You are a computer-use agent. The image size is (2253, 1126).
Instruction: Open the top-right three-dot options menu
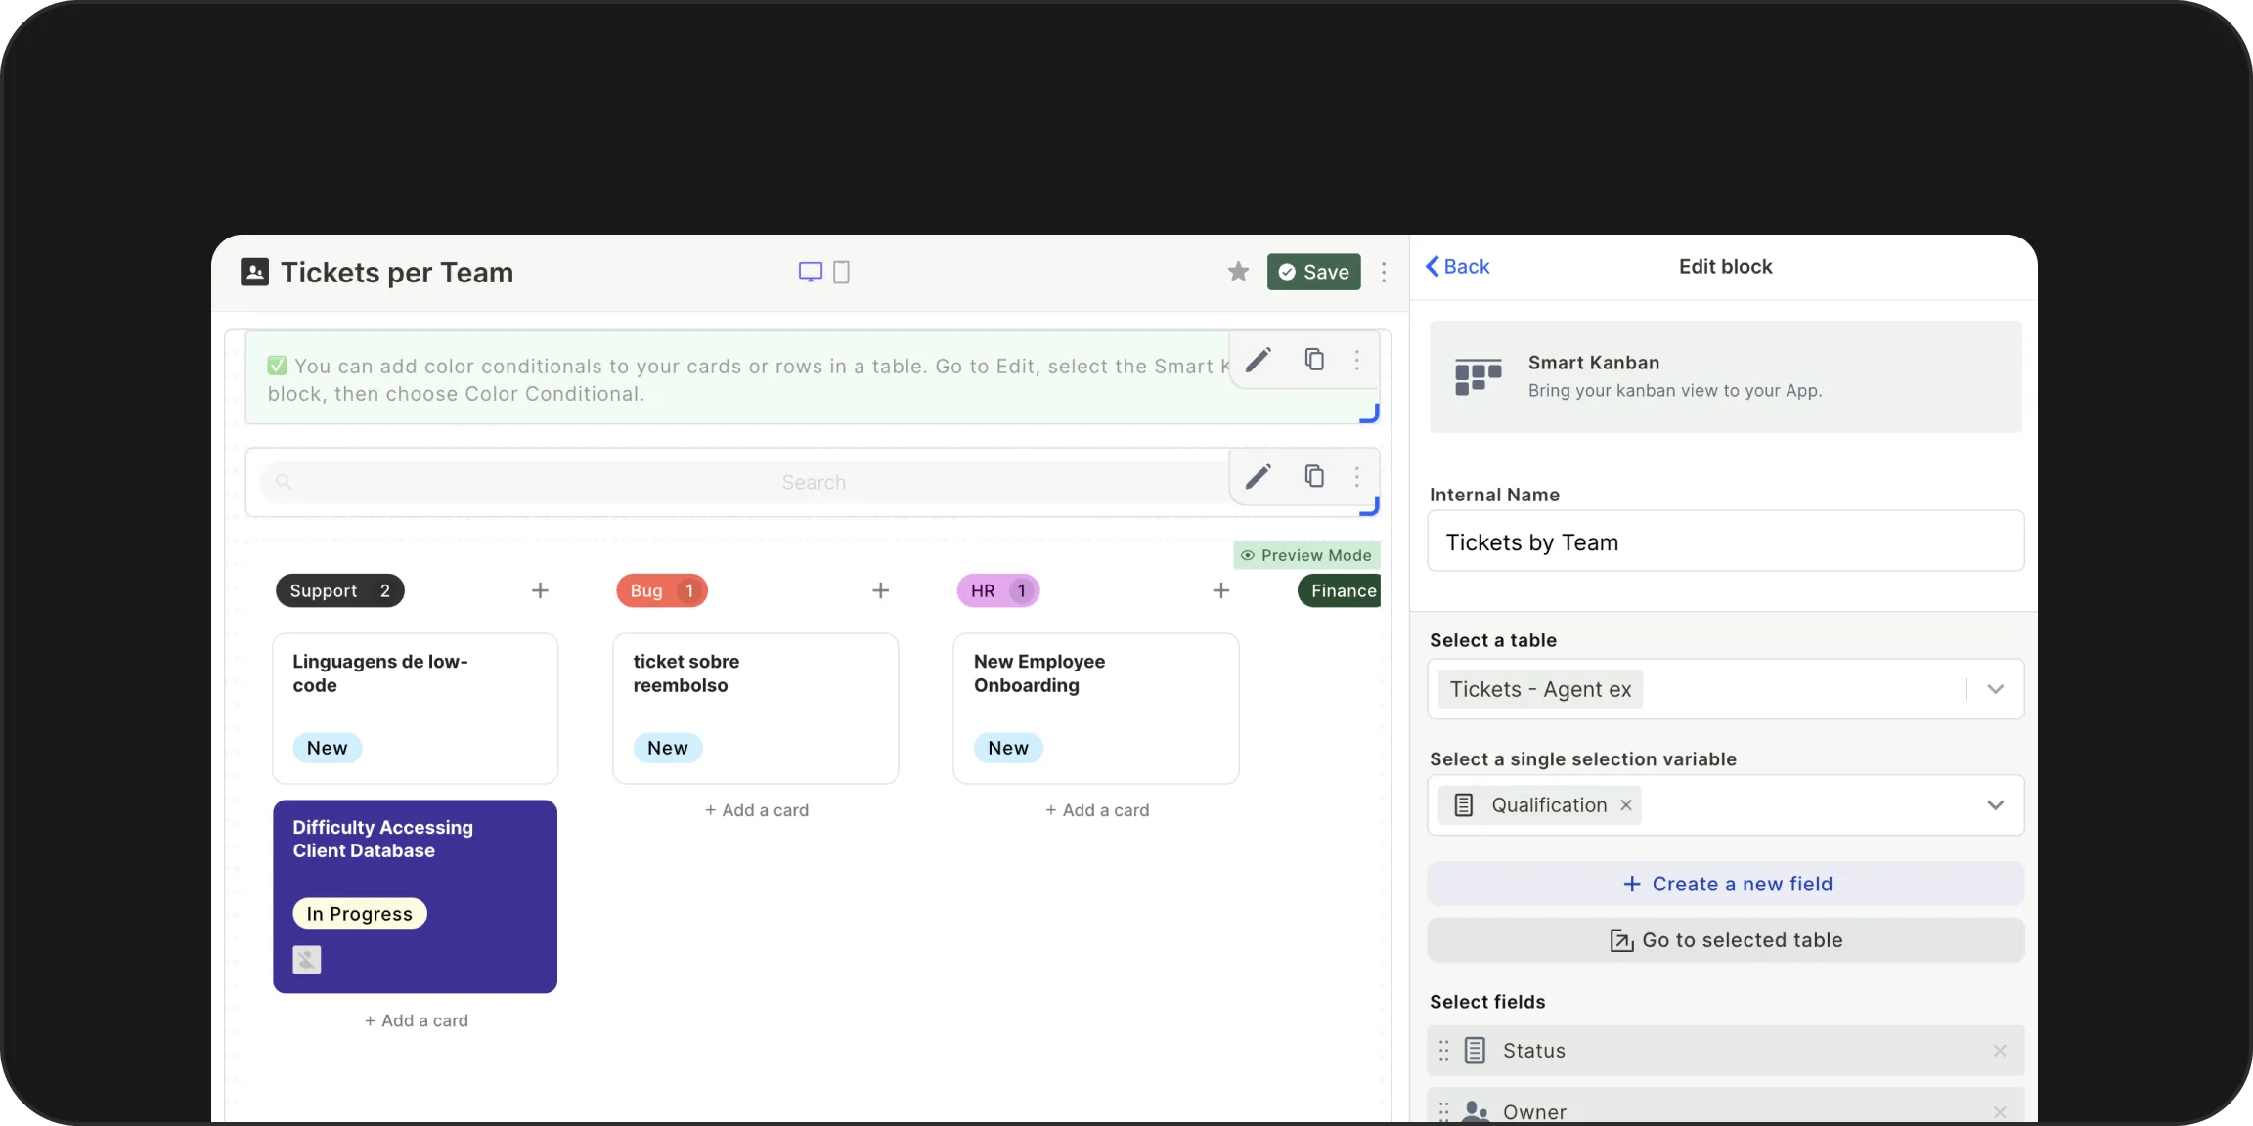1385,272
